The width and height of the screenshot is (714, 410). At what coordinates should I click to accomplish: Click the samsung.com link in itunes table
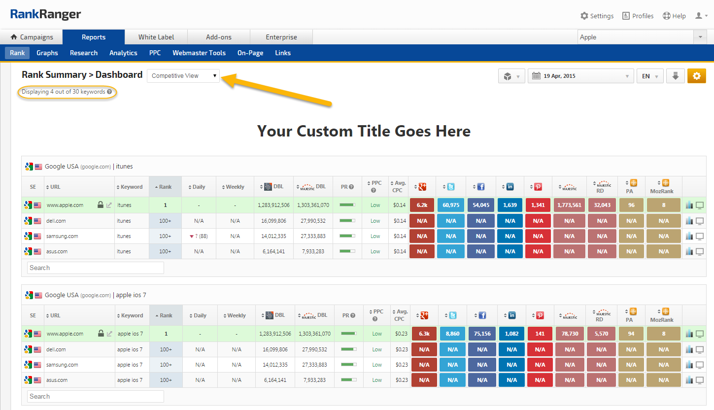(x=63, y=236)
